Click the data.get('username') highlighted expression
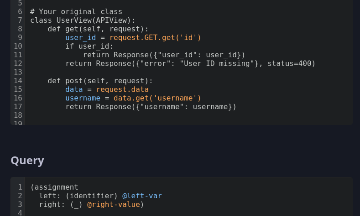 tap(157, 98)
